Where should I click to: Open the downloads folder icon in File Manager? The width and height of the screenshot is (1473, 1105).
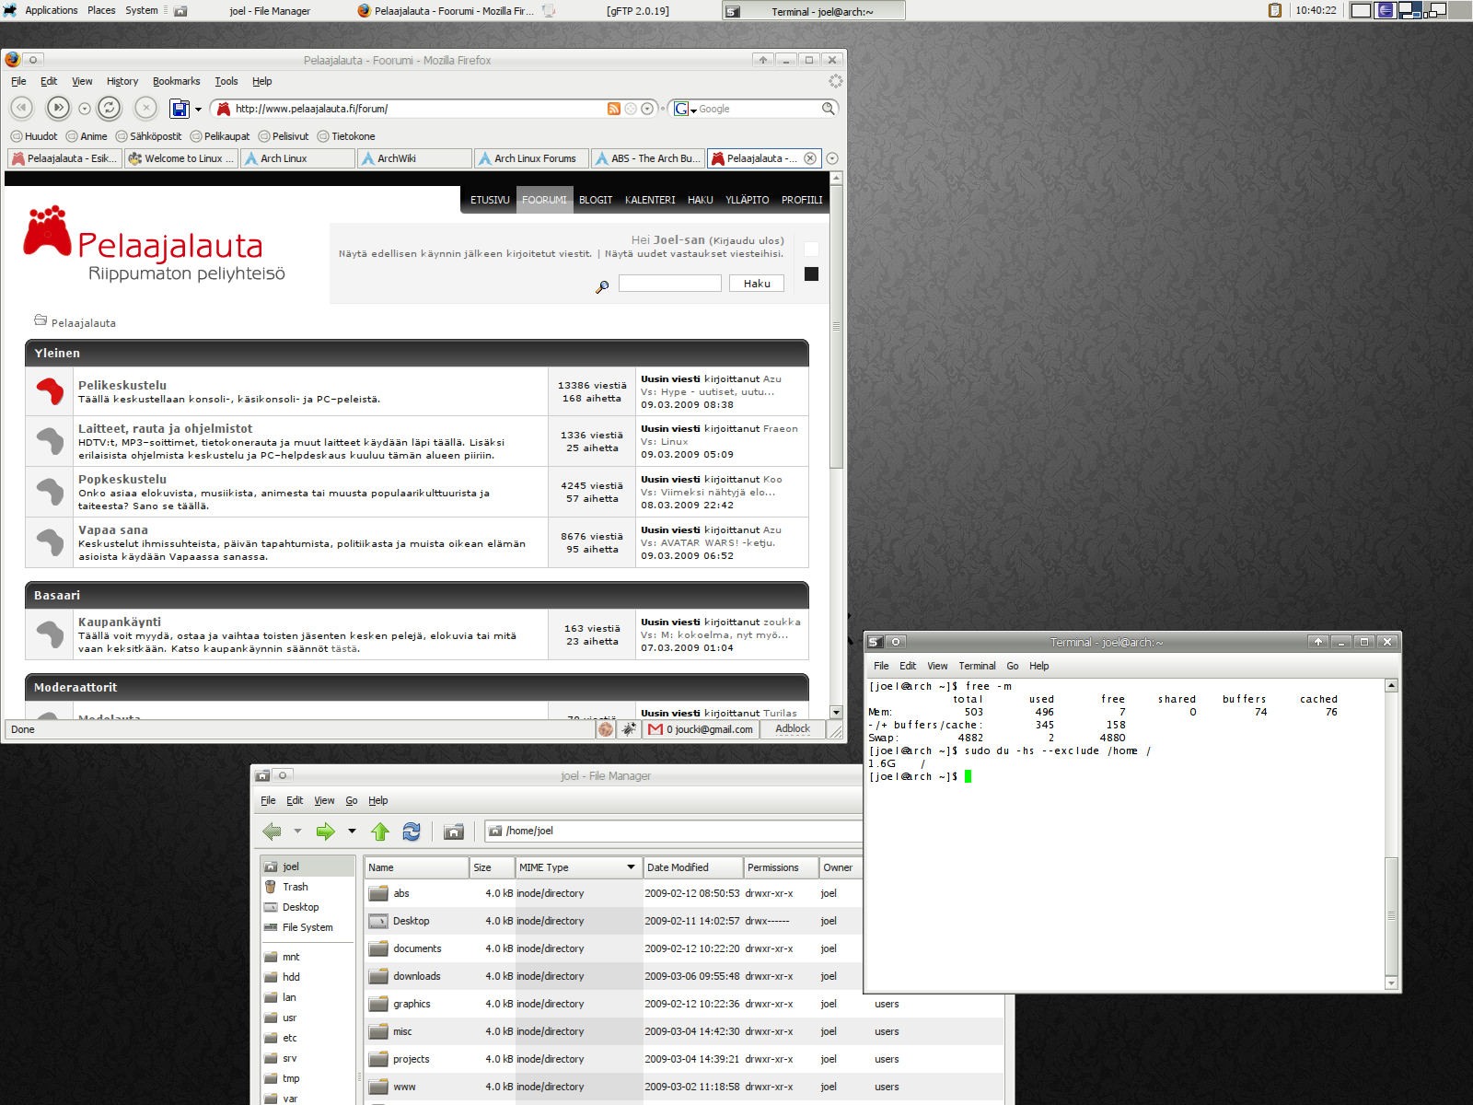click(x=378, y=976)
